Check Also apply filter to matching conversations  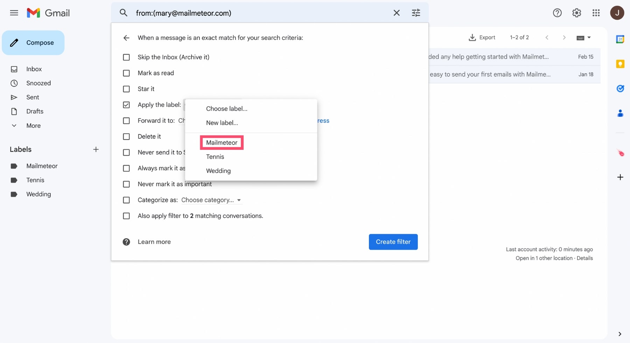(126, 216)
